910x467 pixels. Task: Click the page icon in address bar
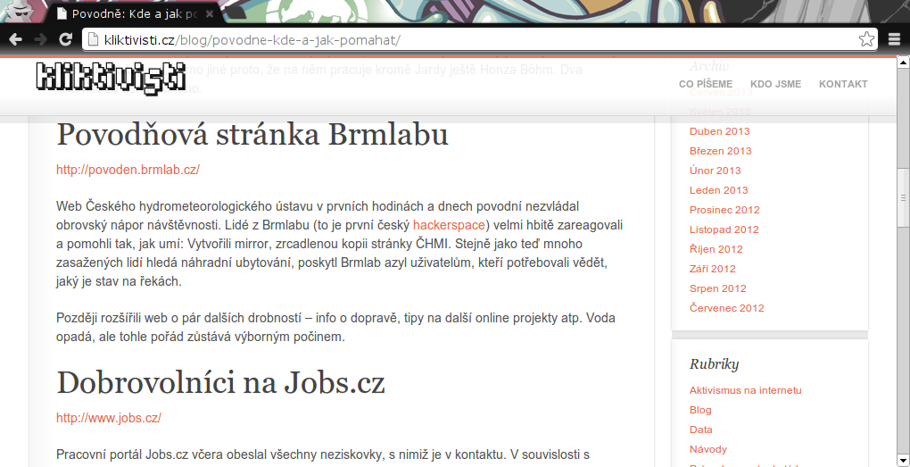[92, 40]
